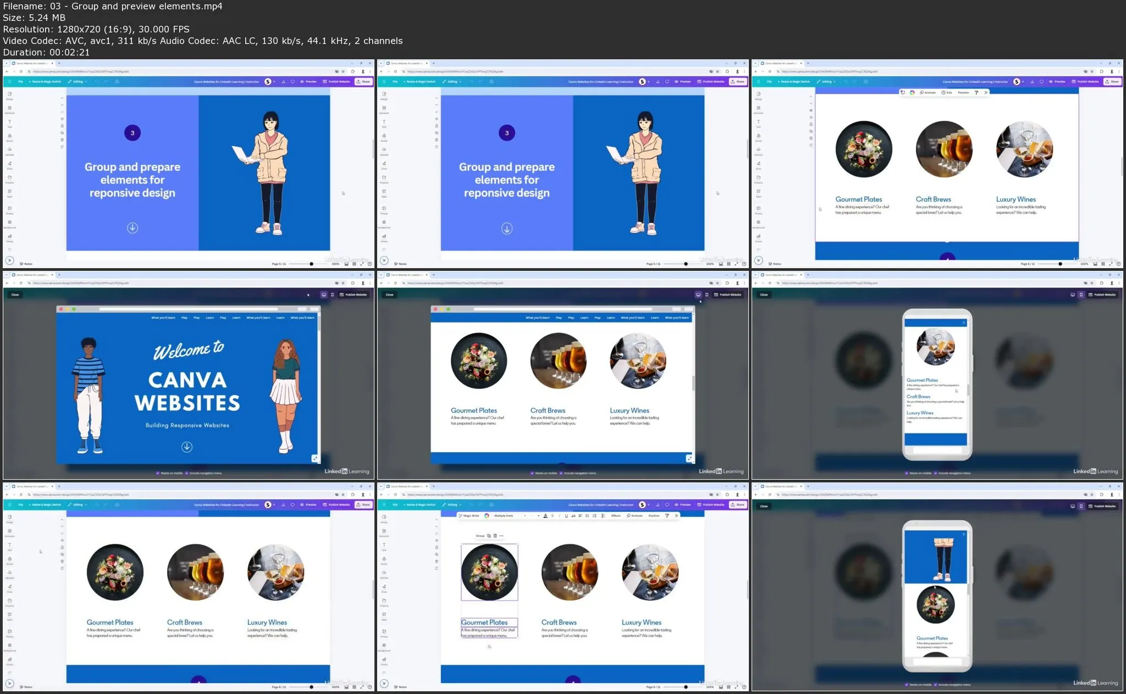The height and width of the screenshot is (694, 1126).
Task: In the eighth frame, click the text alignment icon
Action: coord(581,515)
